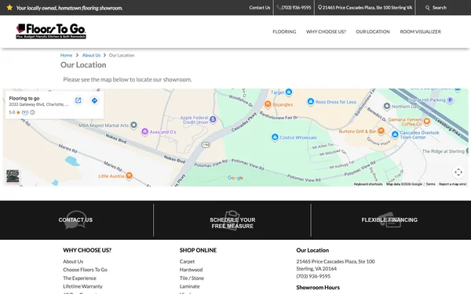This screenshot has height=294, width=471.
Task: Click the 91 reviews link
Action: click(x=25, y=112)
